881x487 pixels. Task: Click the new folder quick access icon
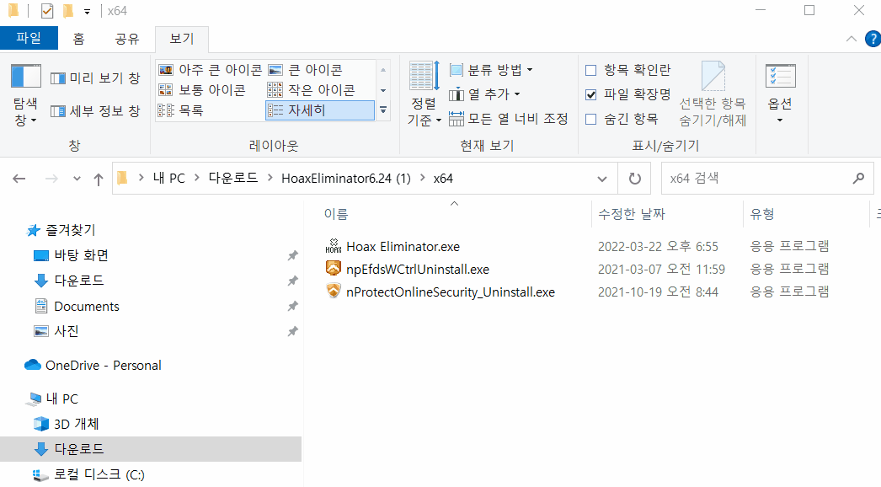pos(68,11)
